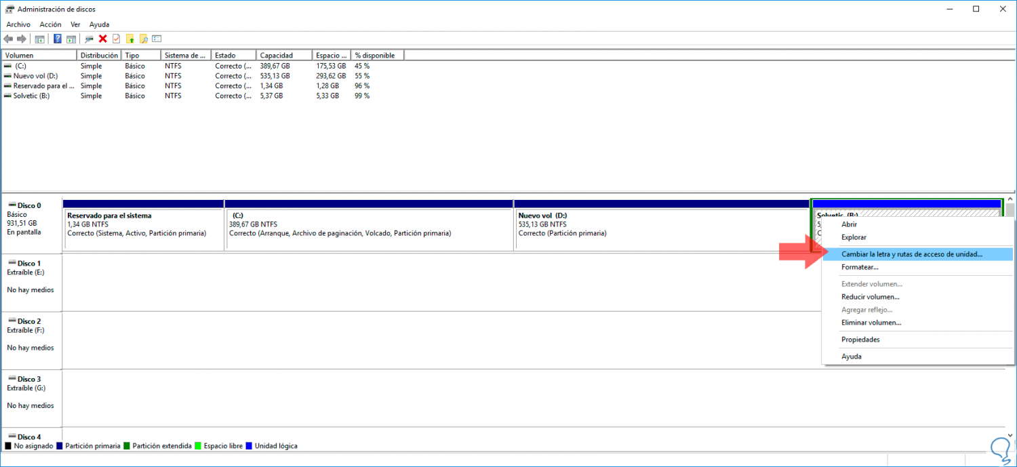This screenshot has width=1017, height=467.
Task: Open the blue Help question-mark icon
Action: pyautogui.click(x=58, y=39)
